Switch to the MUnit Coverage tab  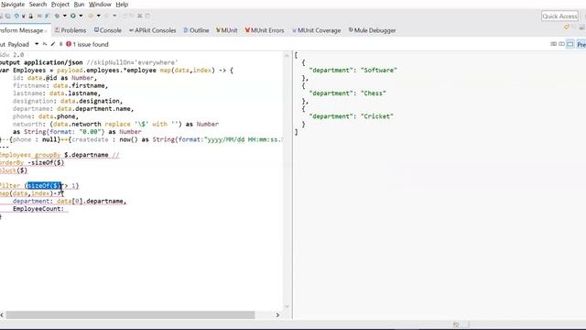(x=317, y=30)
